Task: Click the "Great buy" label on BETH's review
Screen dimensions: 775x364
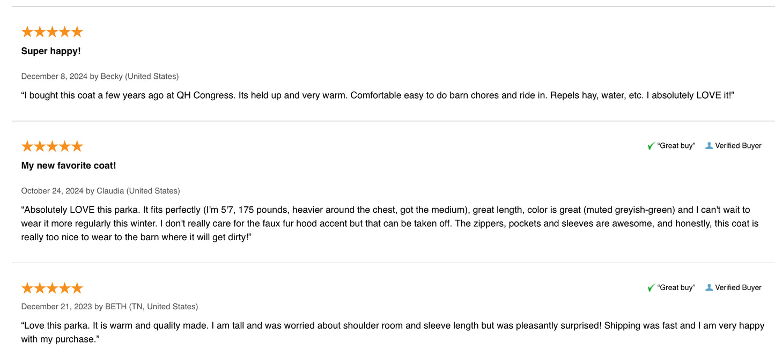Action: (676, 287)
